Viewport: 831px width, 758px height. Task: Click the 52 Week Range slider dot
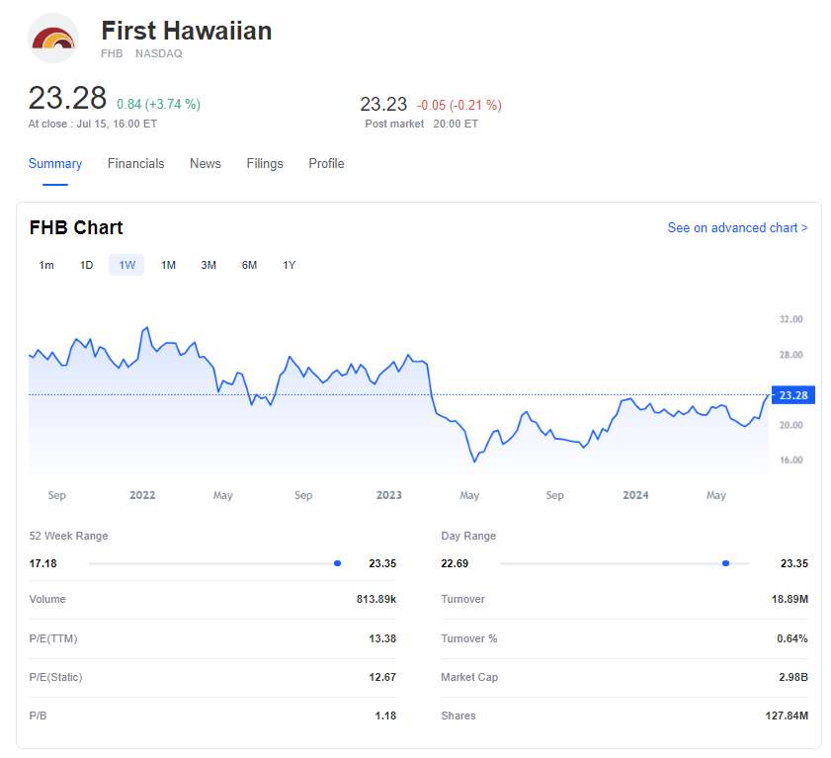click(x=337, y=563)
